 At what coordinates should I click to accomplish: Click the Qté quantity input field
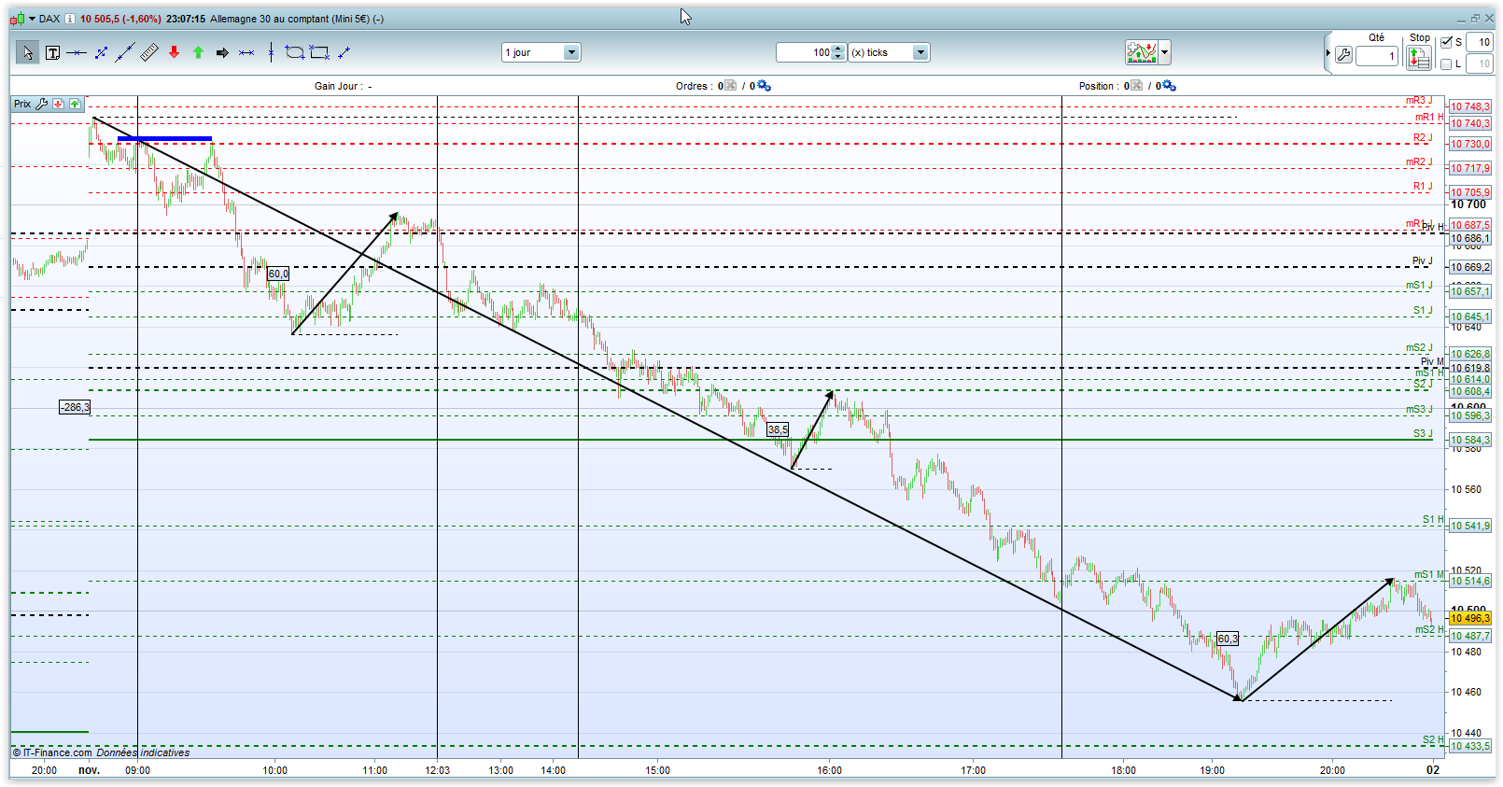[1377, 56]
